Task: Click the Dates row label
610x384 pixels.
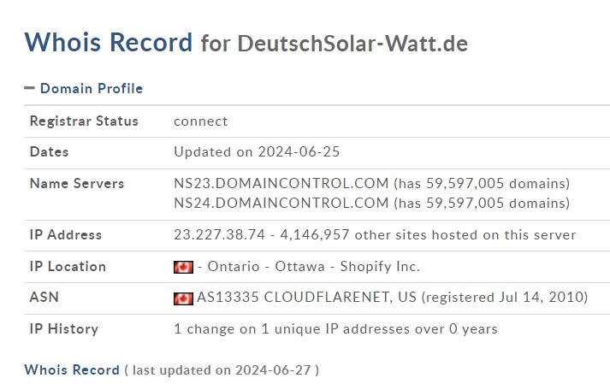Action: coord(49,151)
